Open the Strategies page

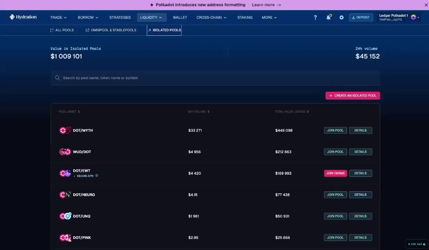click(120, 17)
